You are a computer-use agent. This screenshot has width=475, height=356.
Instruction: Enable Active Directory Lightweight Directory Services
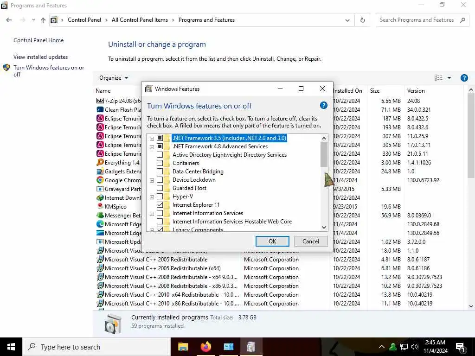click(x=160, y=155)
